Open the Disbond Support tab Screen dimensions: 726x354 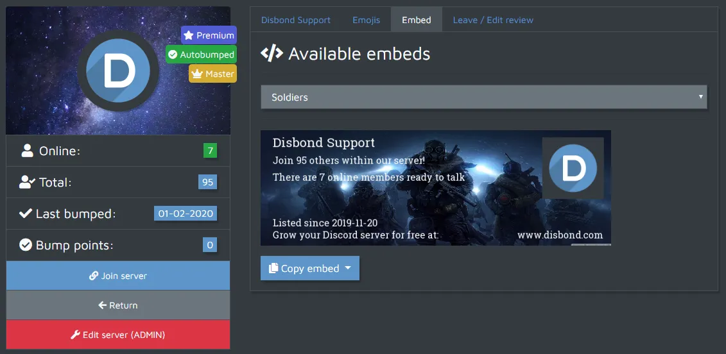tap(296, 20)
